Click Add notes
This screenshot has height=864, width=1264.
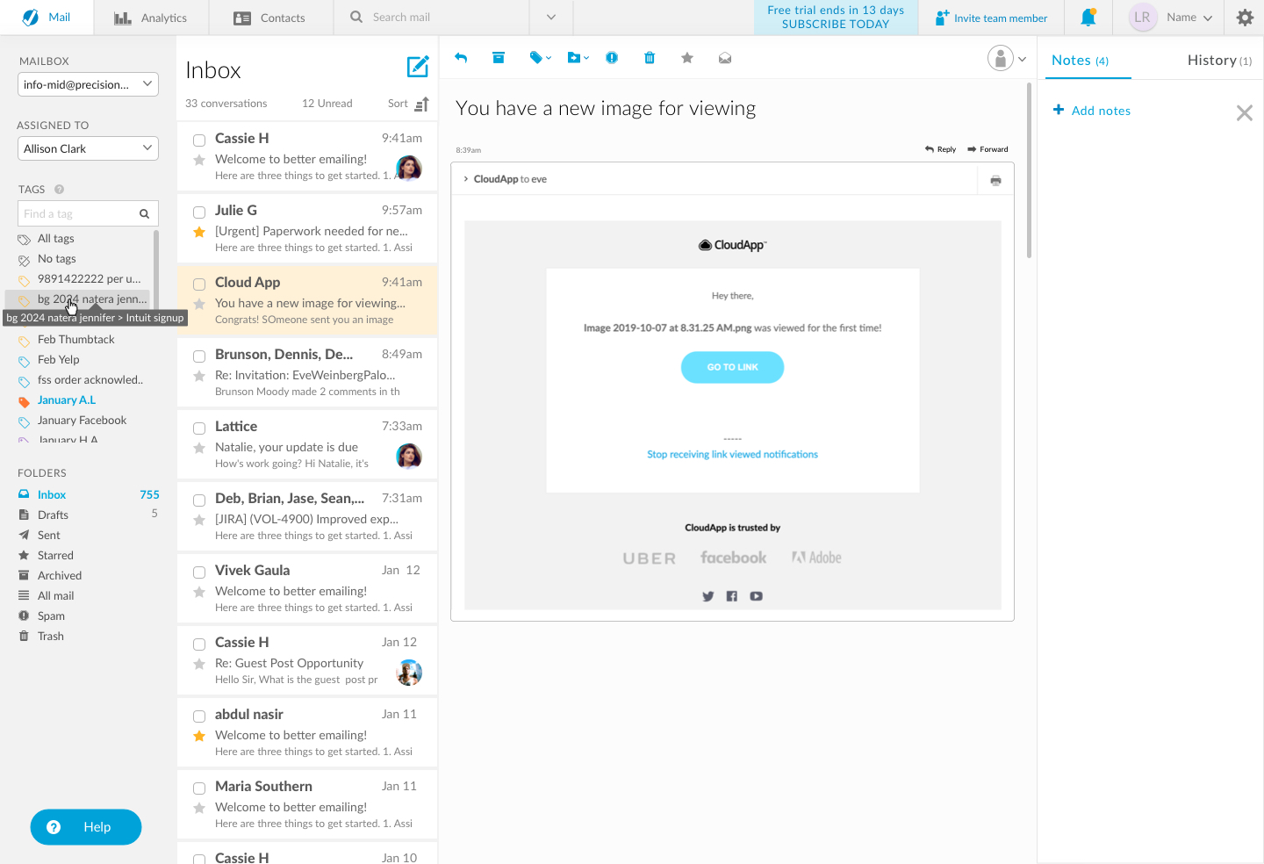pos(1092,111)
